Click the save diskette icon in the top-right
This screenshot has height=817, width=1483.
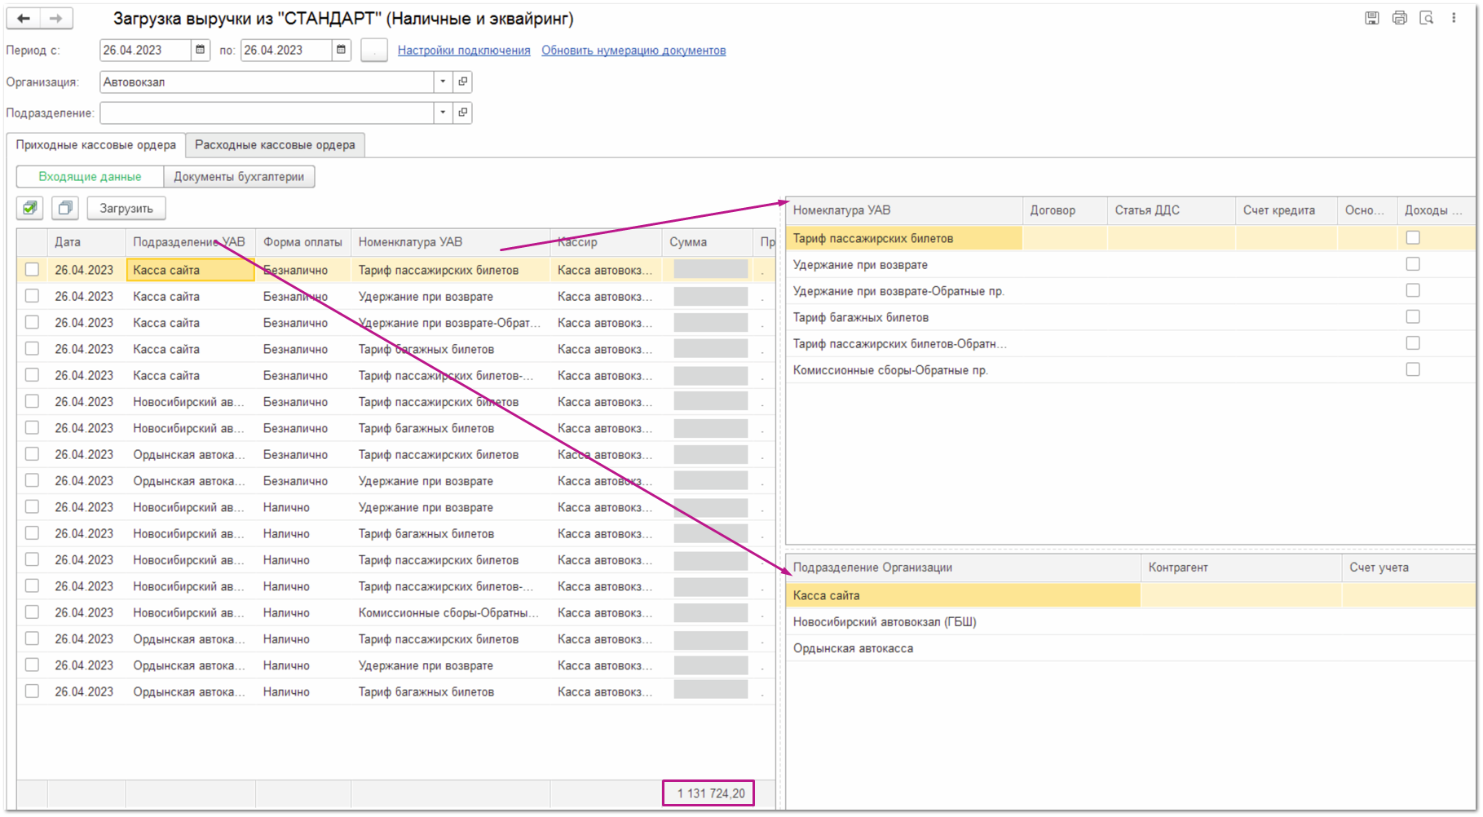click(x=1372, y=18)
